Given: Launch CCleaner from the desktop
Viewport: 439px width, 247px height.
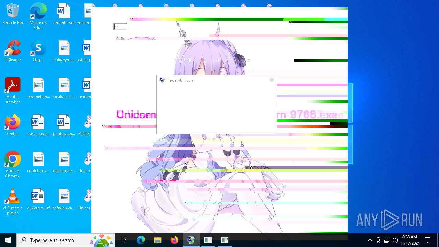Looking at the screenshot, I should 13,51.
